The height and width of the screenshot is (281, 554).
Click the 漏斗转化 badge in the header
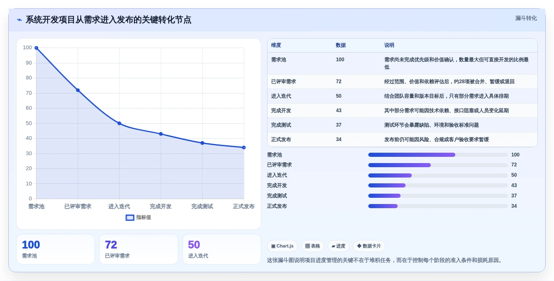526,18
